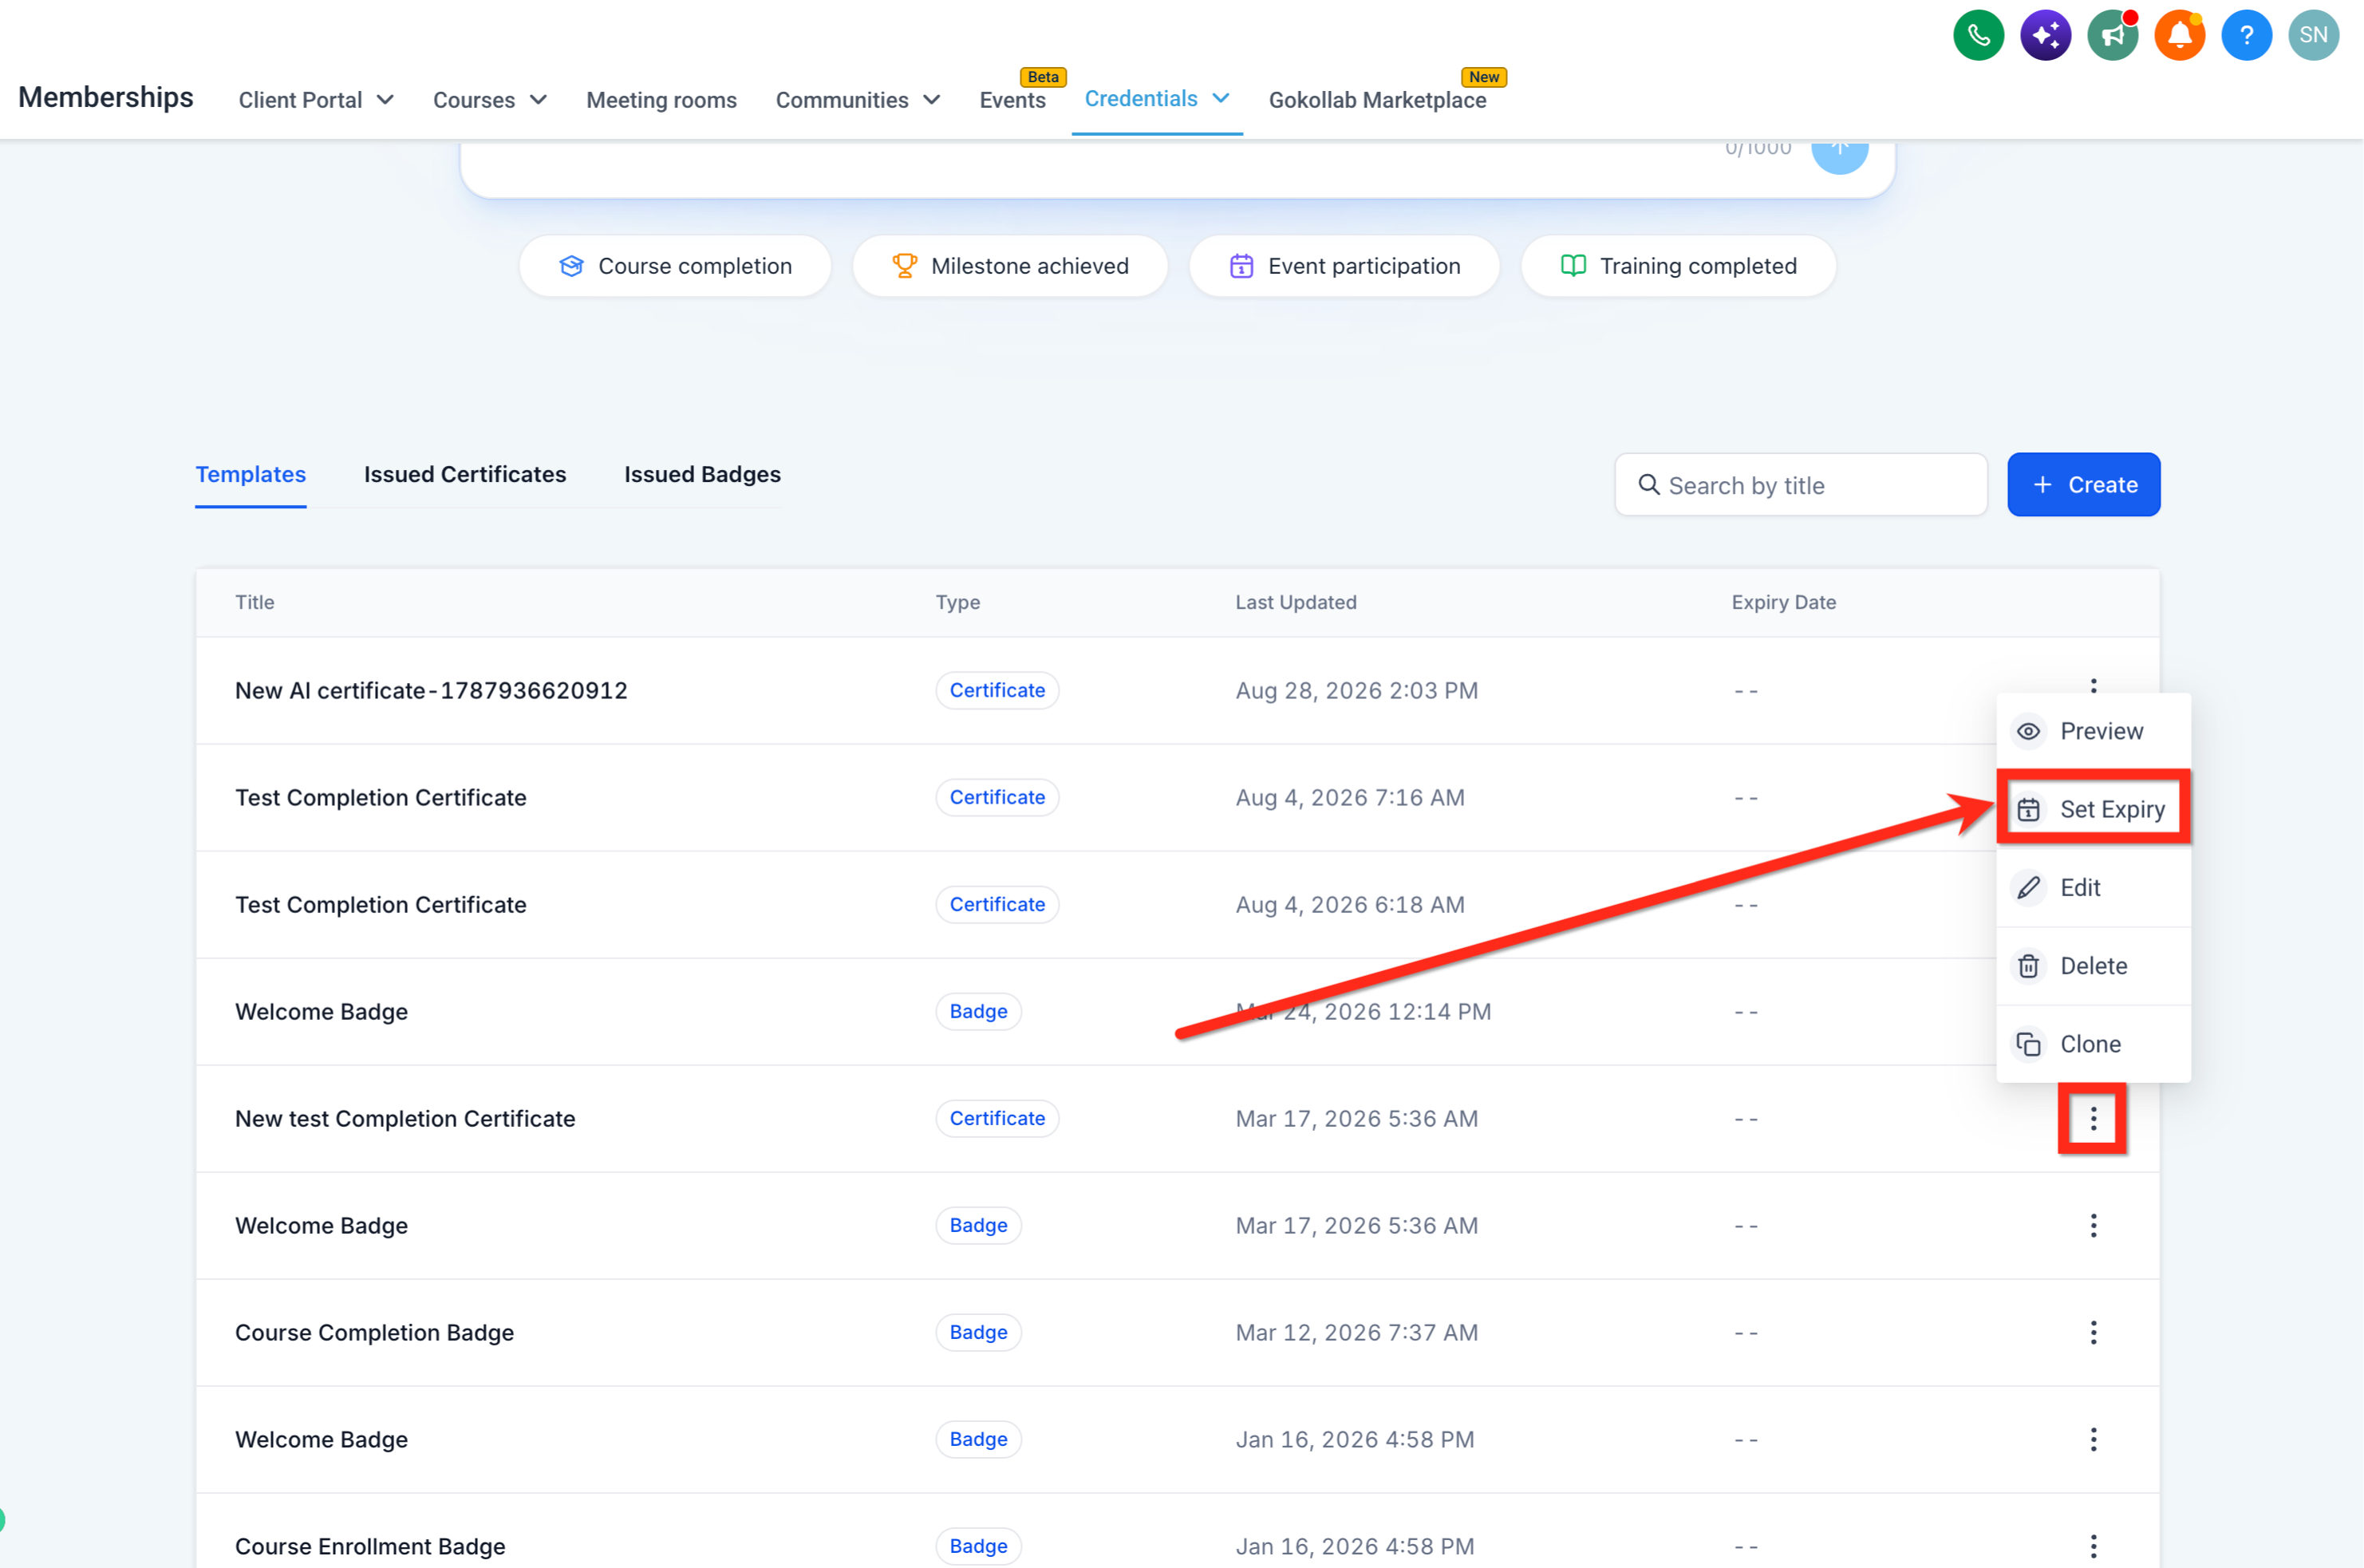Screen dimensions: 2364x1568
Task: Select the Event participation suggestion chip
Action: coord(1344,266)
